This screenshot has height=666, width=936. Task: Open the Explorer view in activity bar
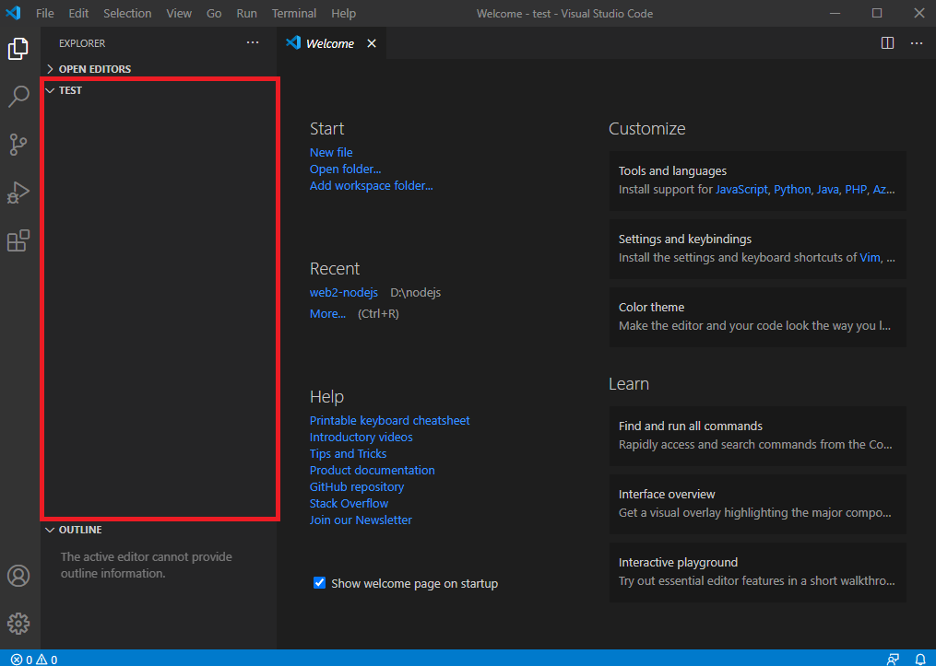pos(18,49)
